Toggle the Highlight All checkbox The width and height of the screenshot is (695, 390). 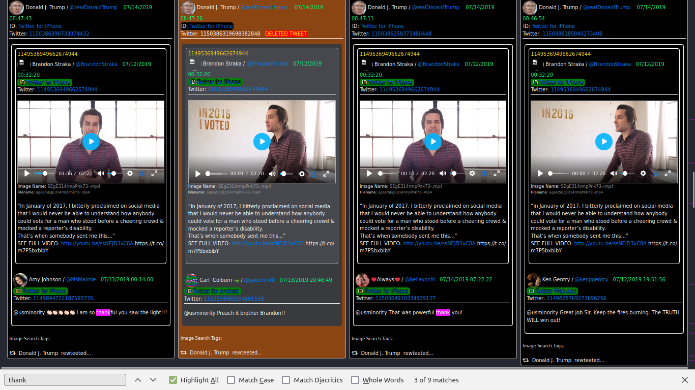click(173, 380)
